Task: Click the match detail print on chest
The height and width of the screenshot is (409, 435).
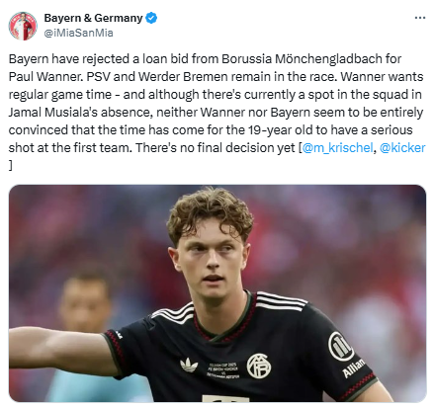Action: click(x=223, y=370)
